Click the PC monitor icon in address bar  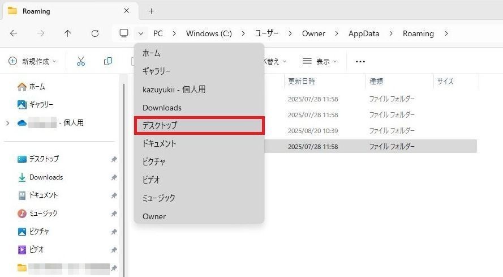tap(124, 33)
